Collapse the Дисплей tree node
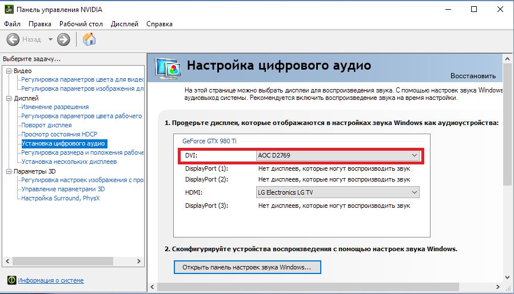Viewport: 514px width, 294px height. (x=9, y=98)
